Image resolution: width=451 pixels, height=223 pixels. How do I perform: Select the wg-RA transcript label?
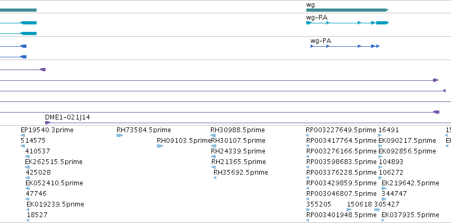point(317,18)
